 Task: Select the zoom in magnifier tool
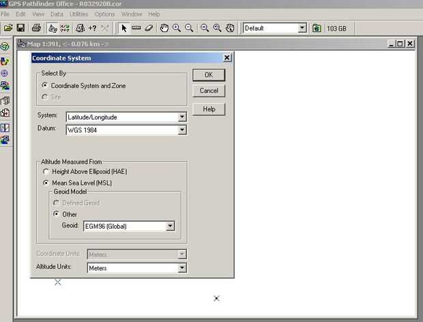click(177, 28)
